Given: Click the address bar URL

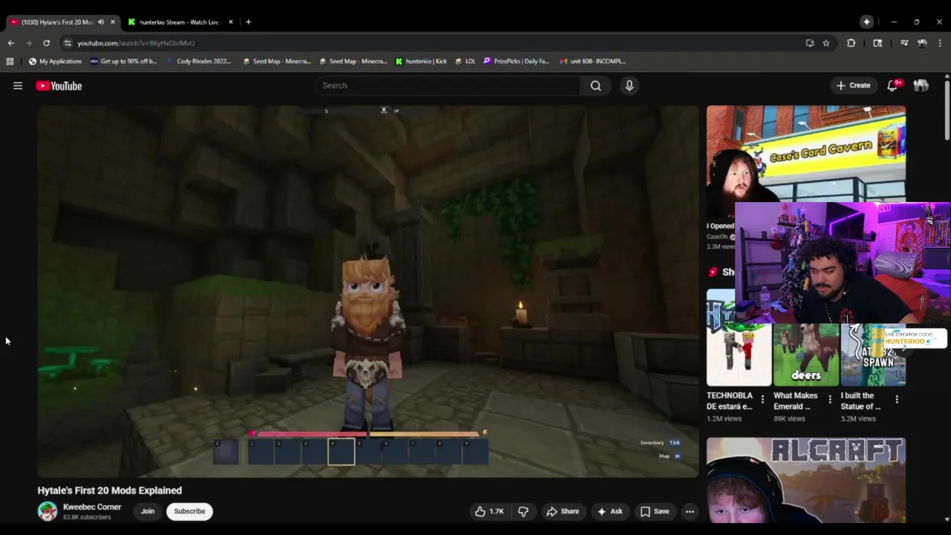Looking at the screenshot, I should pos(136,43).
